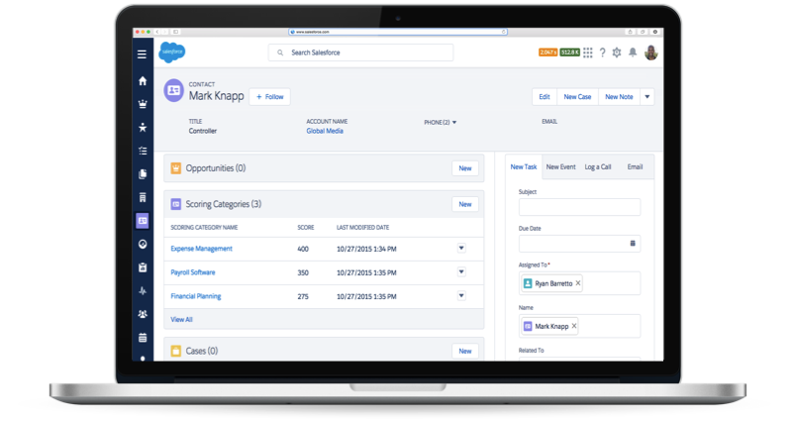Remove Ryan Barretto from Assigned To
The width and height of the screenshot is (793, 425).
(x=578, y=283)
